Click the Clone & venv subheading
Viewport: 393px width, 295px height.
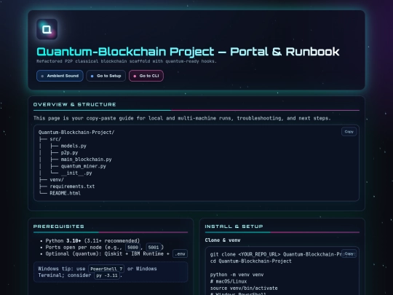[x=223, y=240]
